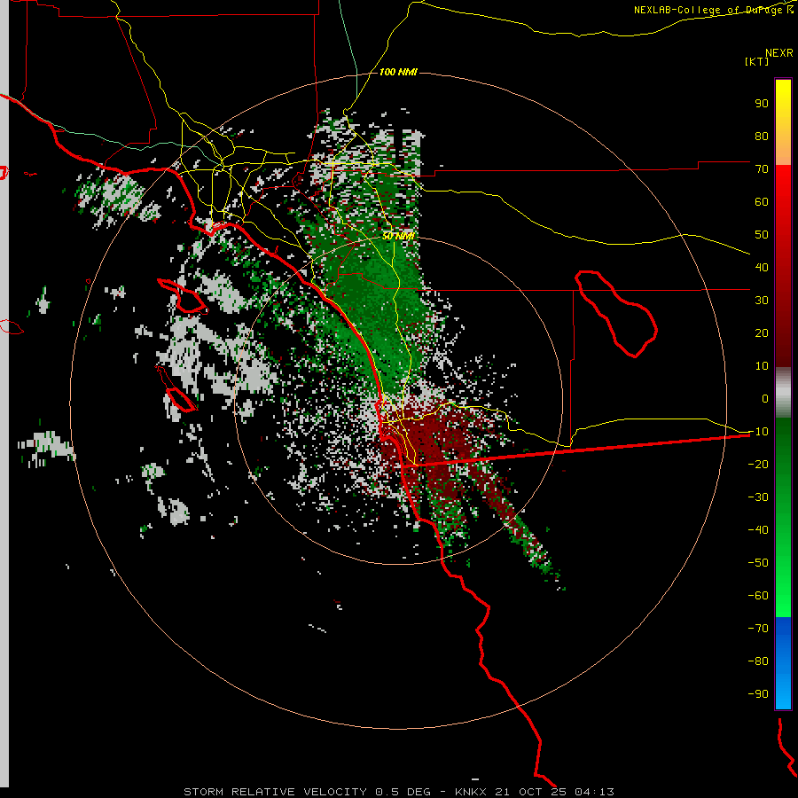Select the 90 value on the velocity scale
The image size is (798, 798).
pyautogui.click(x=762, y=104)
